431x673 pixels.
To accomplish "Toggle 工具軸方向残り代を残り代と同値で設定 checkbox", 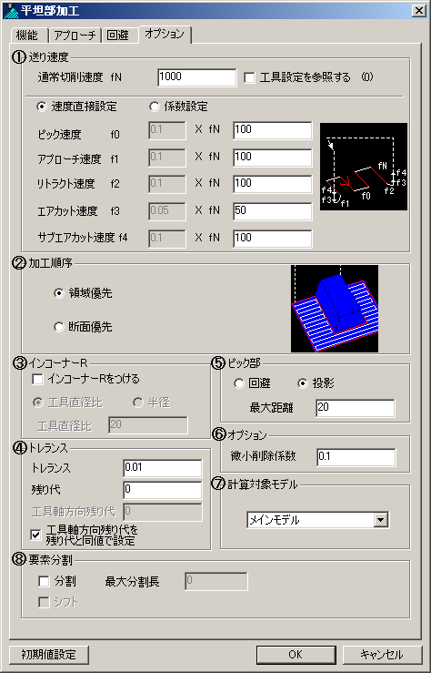I will click(35, 535).
